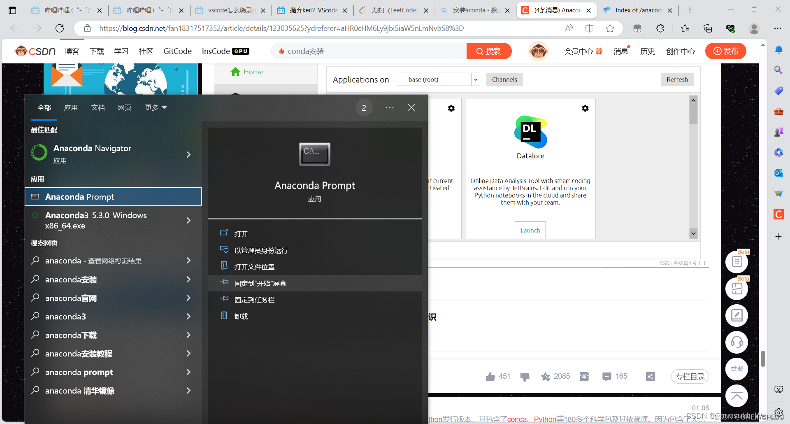
Task: Open the Home link in Navigator
Action: pos(253,72)
